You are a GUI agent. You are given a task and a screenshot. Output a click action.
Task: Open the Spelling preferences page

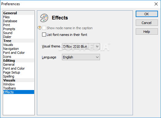click(19, 76)
